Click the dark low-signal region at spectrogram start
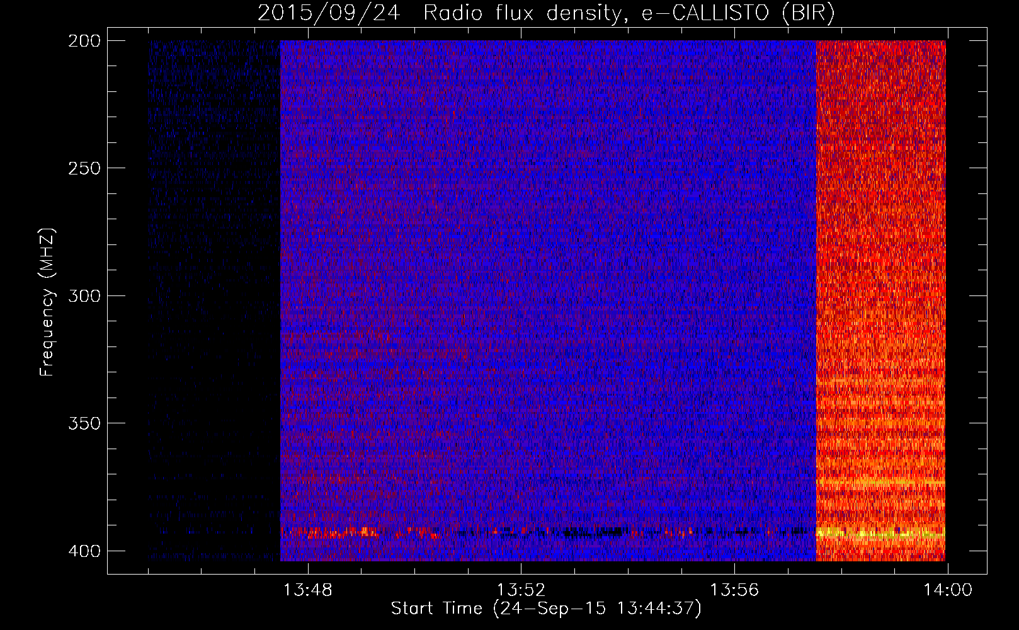 (x=214, y=301)
